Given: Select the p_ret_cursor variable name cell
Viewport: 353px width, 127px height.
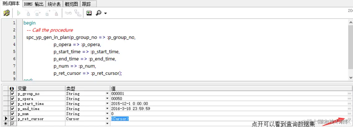Looking at the screenshot, I should tap(41, 119).
